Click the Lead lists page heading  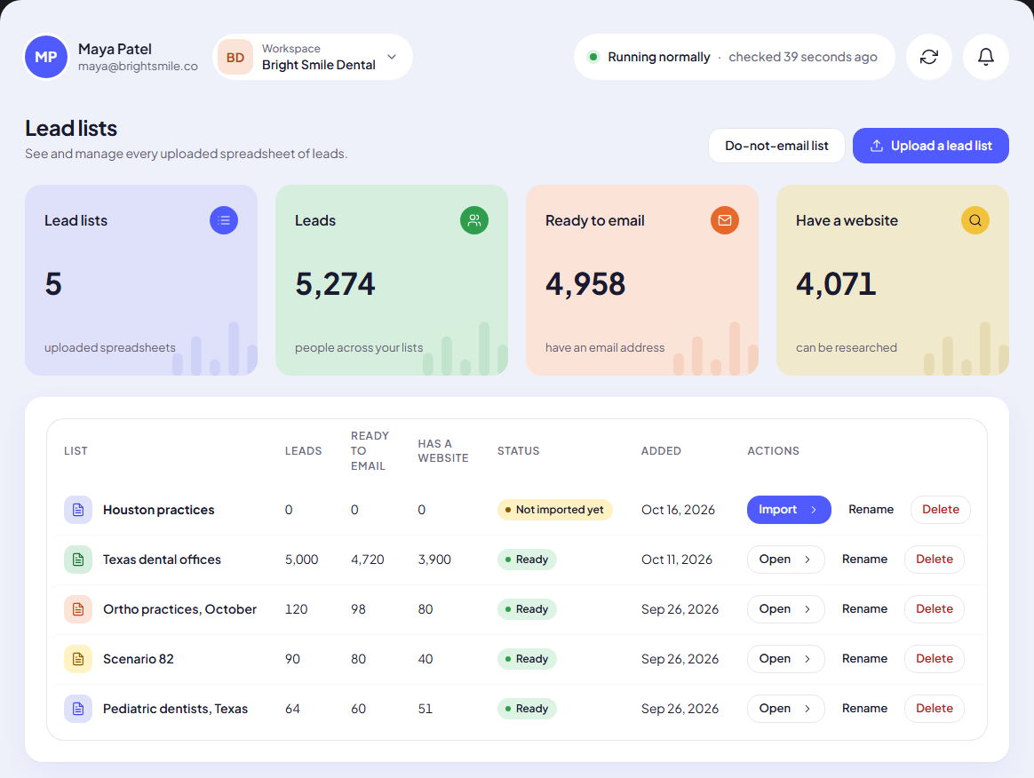pos(71,128)
